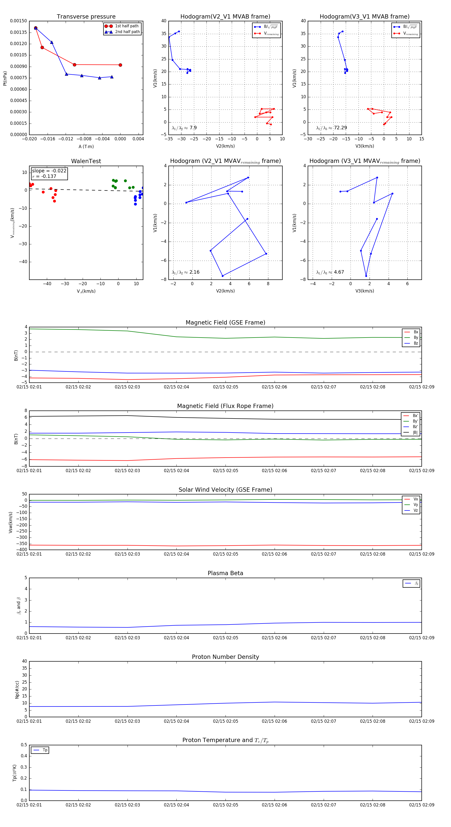
Task: Click "02/15 02:03" tick under Plasma Beta plot
Action: coord(128,638)
